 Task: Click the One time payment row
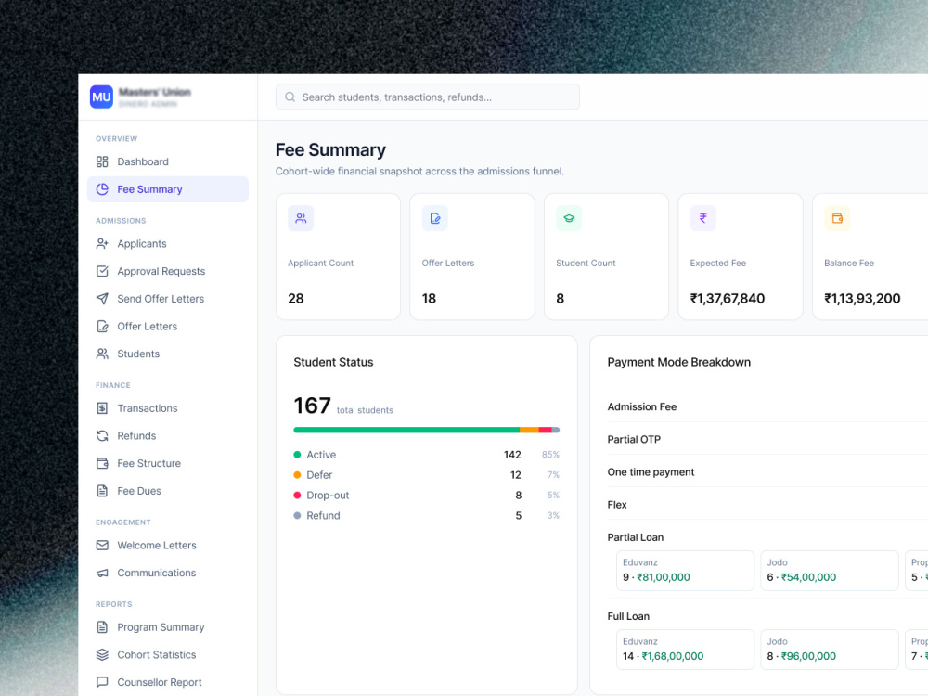pyautogui.click(x=767, y=471)
